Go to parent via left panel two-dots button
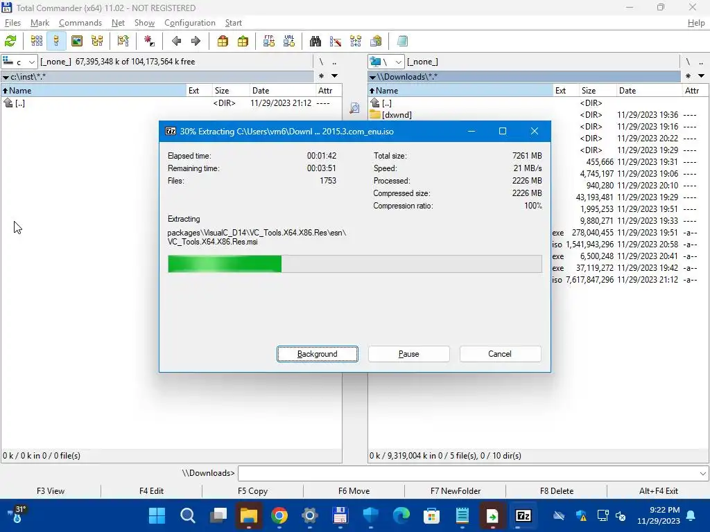Viewport: 710px width, 532px height. pos(334,62)
